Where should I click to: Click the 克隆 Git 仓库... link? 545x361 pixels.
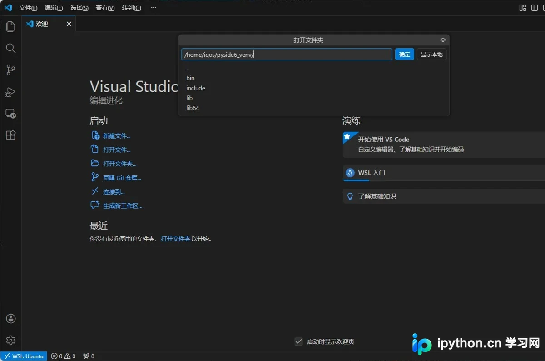coord(122,178)
